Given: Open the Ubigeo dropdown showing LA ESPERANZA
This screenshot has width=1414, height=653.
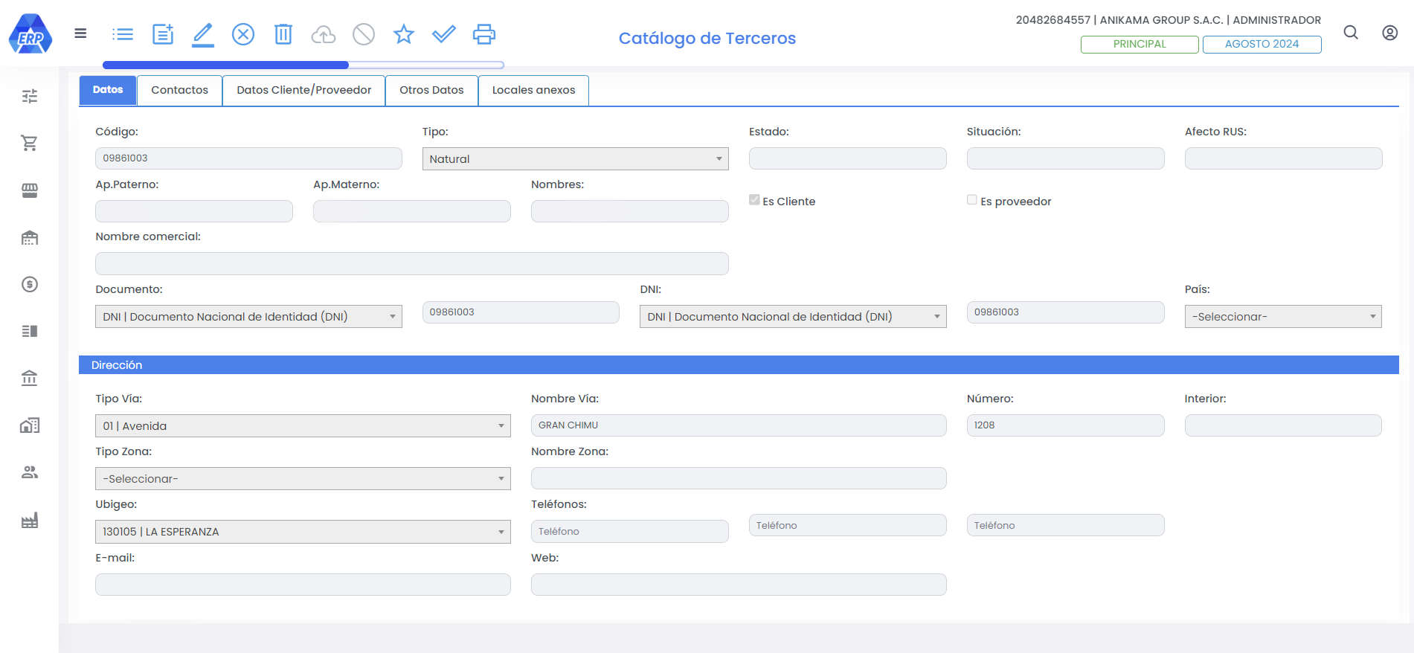Looking at the screenshot, I should pos(303,531).
